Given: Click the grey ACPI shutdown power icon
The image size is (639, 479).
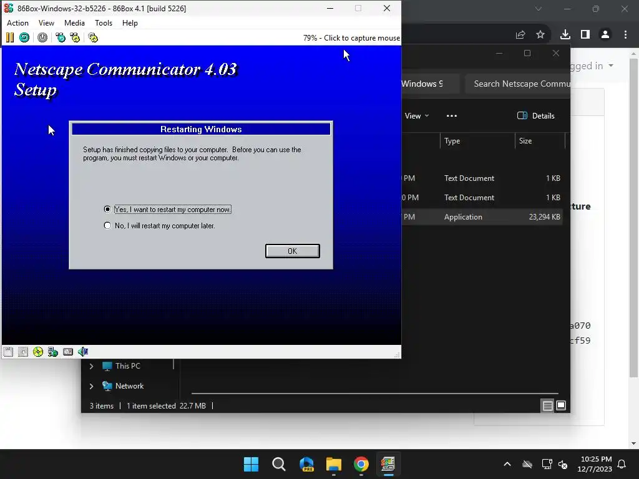Looking at the screenshot, I should point(42,38).
